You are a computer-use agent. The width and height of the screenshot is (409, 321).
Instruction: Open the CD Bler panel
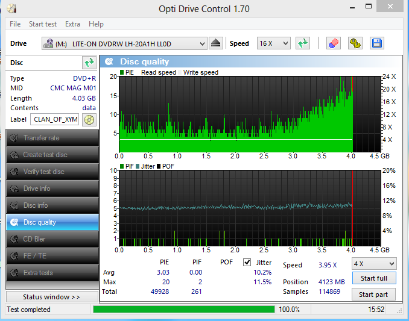[x=52, y=239]
